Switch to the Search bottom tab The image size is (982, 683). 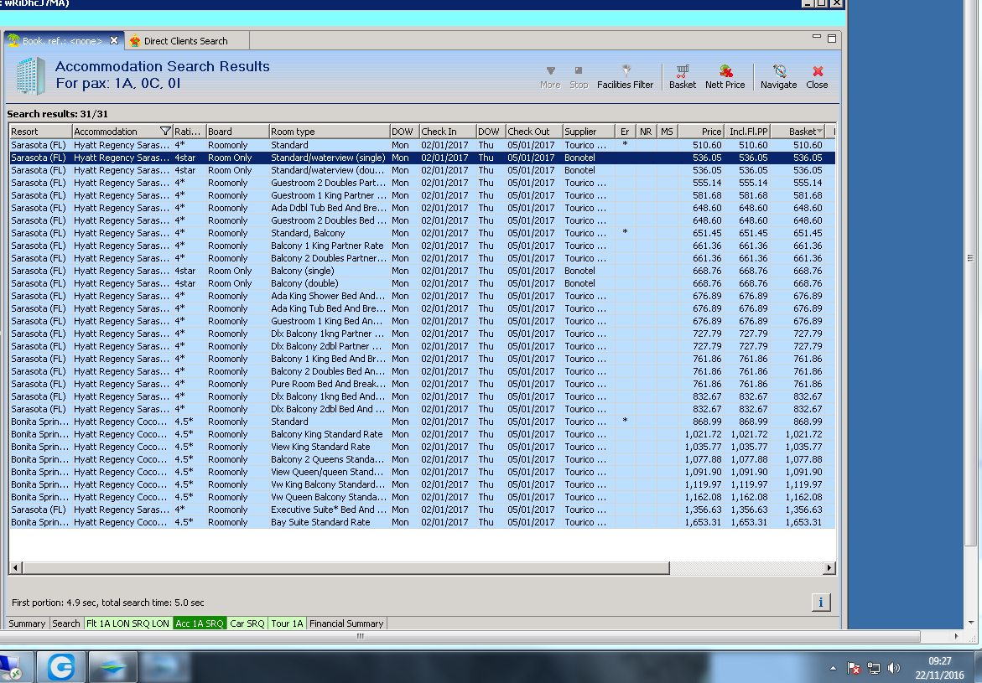[x=65, y=623]
